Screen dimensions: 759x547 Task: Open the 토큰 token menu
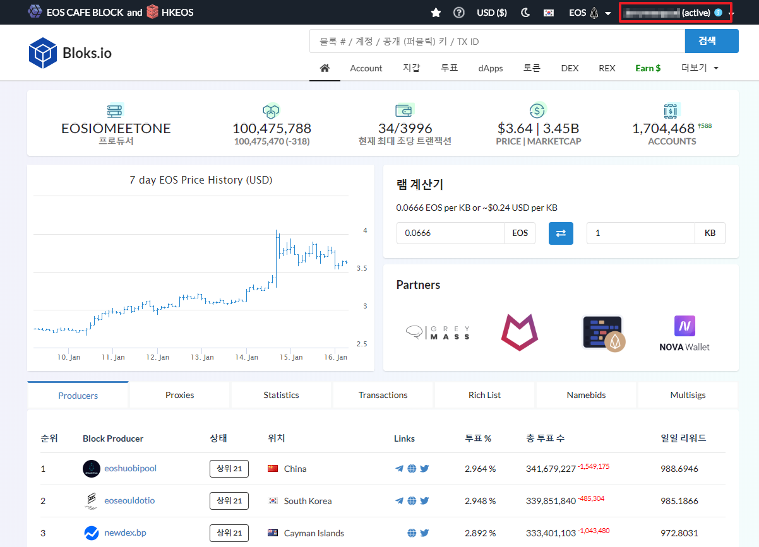[532, 68]
